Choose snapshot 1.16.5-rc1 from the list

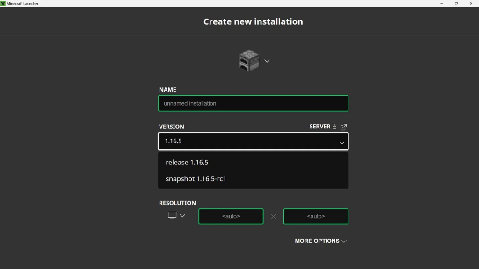(x=253, y=179)
